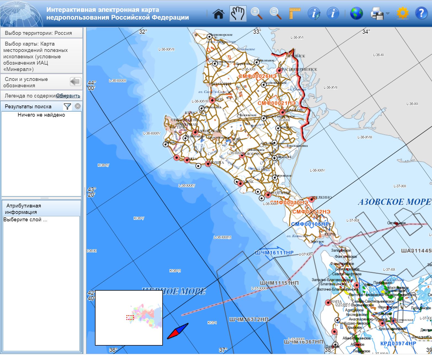This screenshot has width=432, height=355.
Task: Select the plain info identify tool
Action: click(333, 14)
